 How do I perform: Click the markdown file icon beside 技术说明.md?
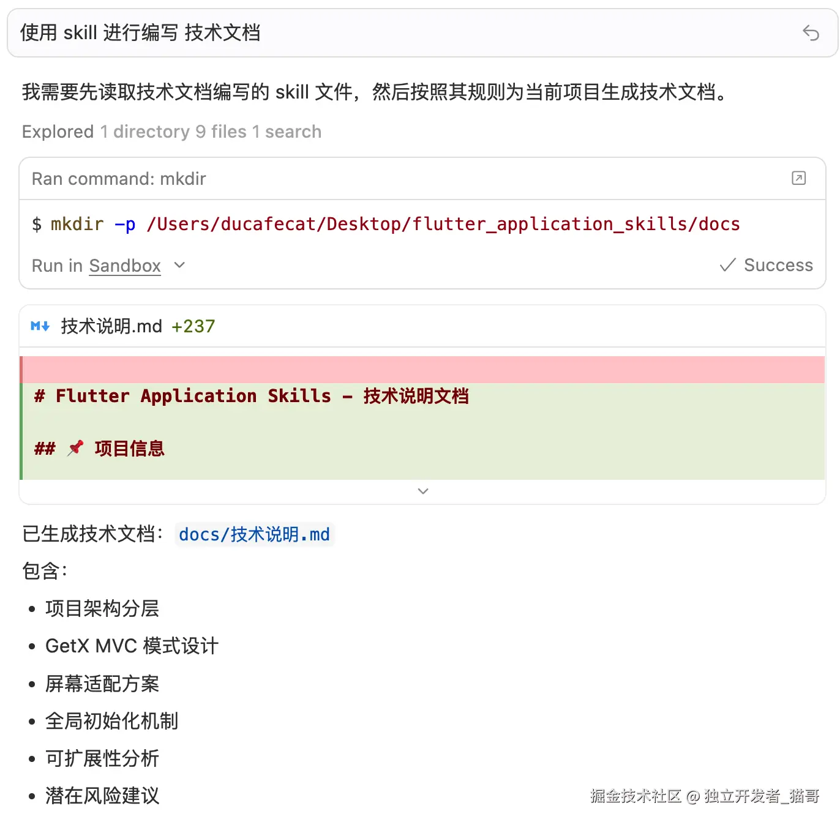(39, 326)
